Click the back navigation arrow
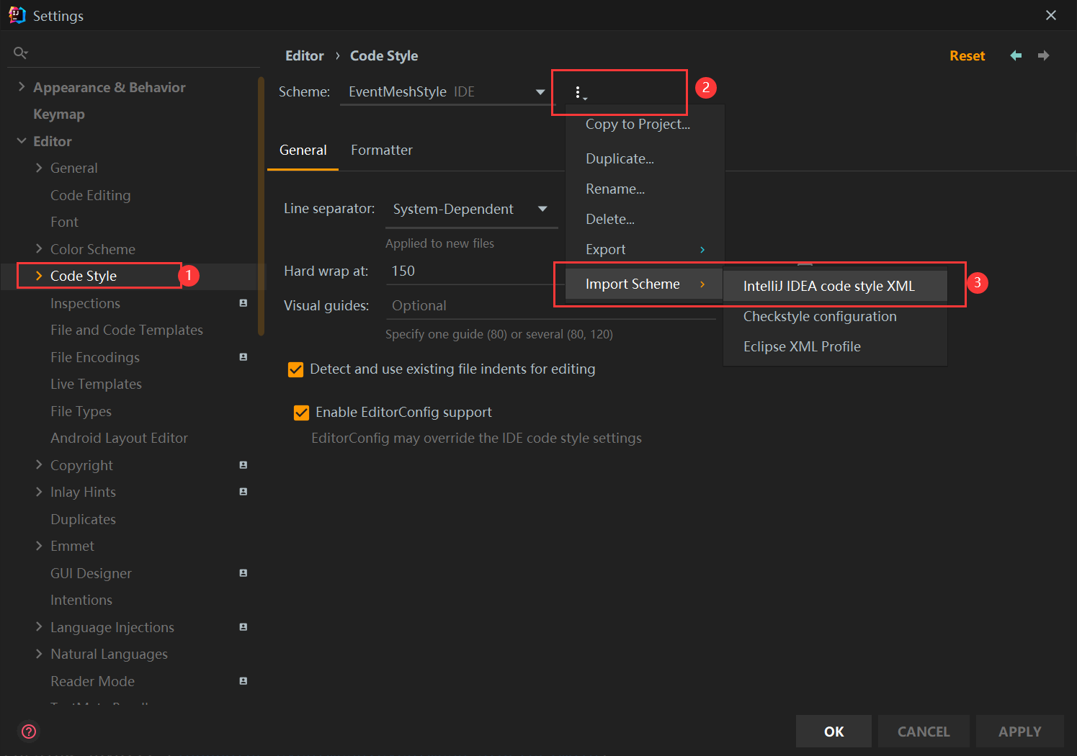 pos(1016,55)
